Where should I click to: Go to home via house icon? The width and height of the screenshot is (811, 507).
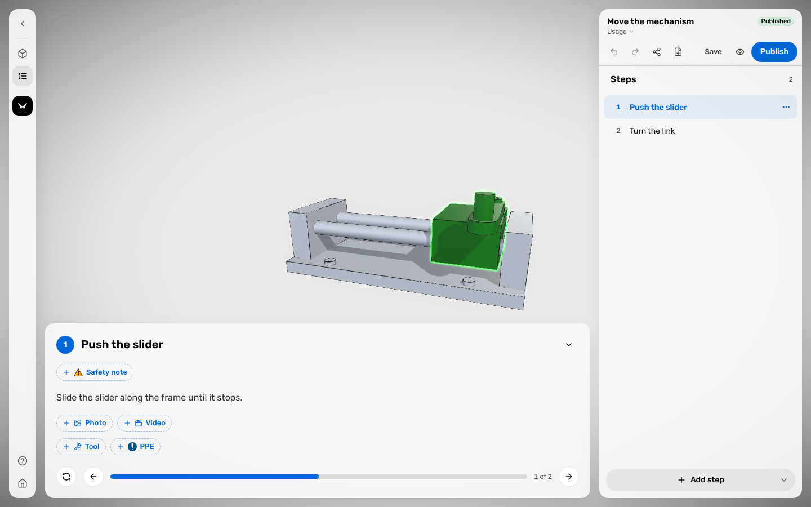pos(23,483)
